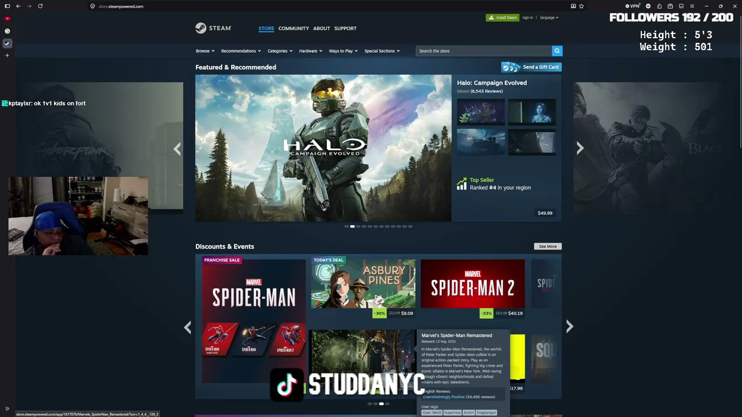
Task: Open the Recommendations dropdown
Action: 241,51
